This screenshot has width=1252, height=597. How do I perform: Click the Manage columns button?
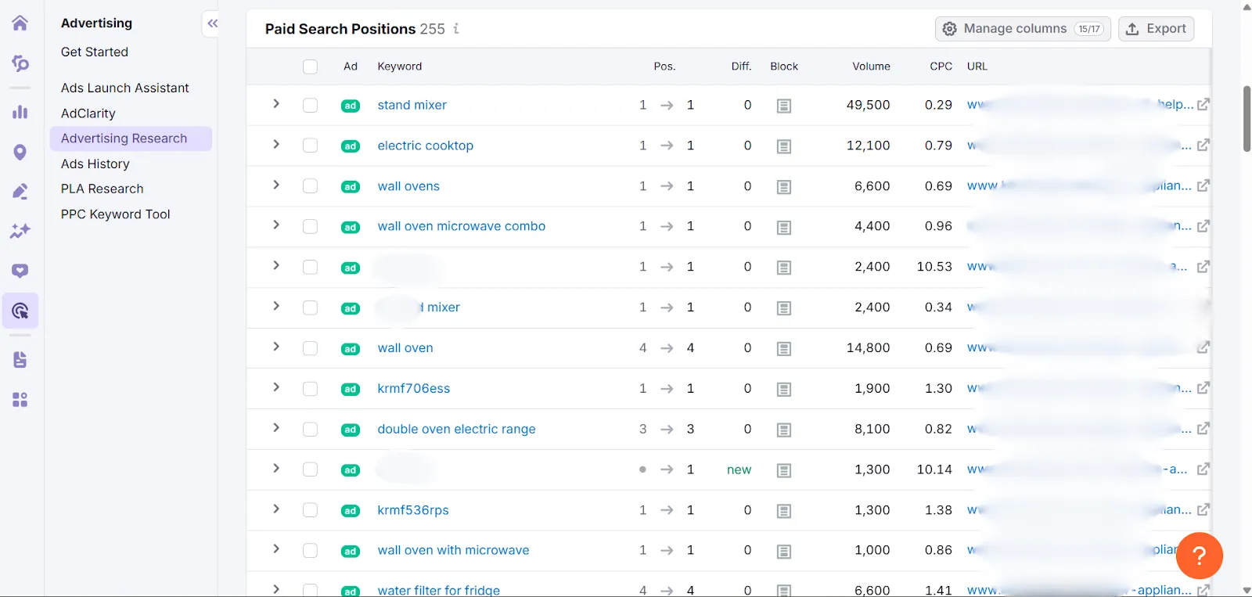point(1023,29)
